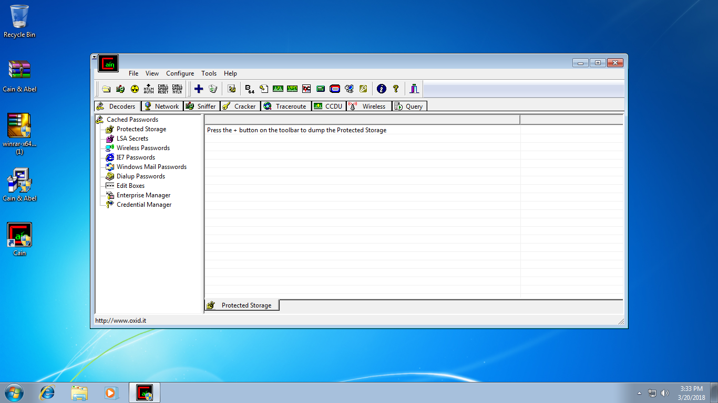Switch to the Sniffer tab
Image resolution: width=718 pixels, height=403 pixels.
click(201, 106)
